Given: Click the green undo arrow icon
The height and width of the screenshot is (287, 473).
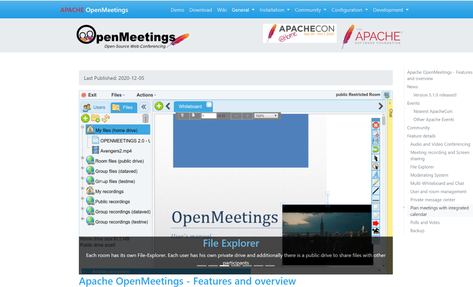Looking at the screenshot, I should (x=376, y=150).
